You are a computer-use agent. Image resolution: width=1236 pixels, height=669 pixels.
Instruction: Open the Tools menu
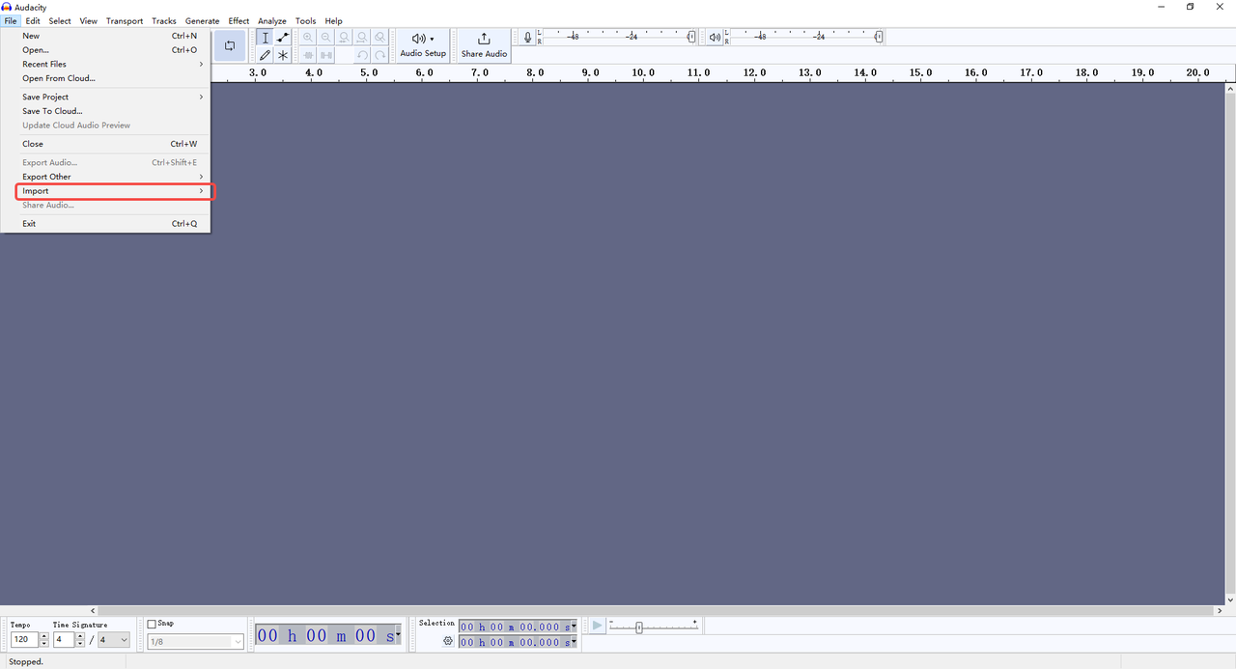coord(305,21)
